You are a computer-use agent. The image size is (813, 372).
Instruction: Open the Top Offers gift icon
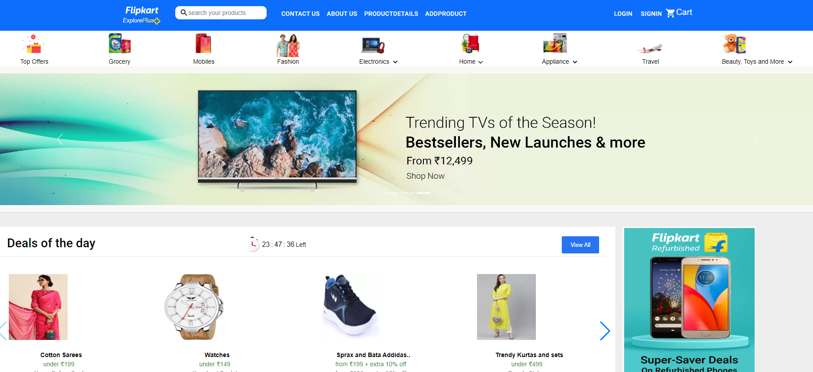[x=34, y=44]
